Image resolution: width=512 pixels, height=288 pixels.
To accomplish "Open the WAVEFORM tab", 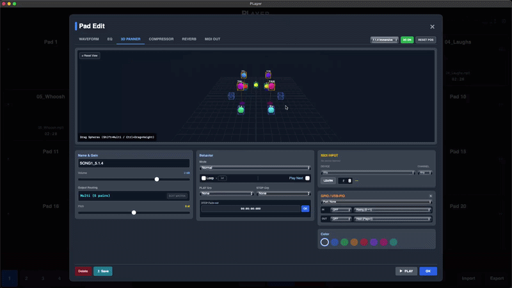I will [89, 39].
